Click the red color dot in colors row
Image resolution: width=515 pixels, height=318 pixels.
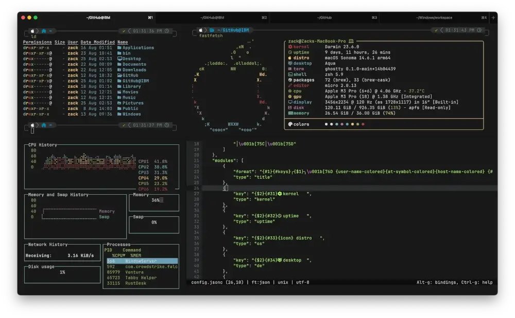click(x=363, y=124)
